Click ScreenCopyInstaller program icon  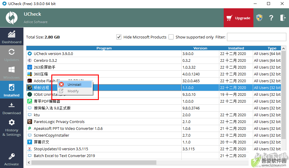coord(29,135)
